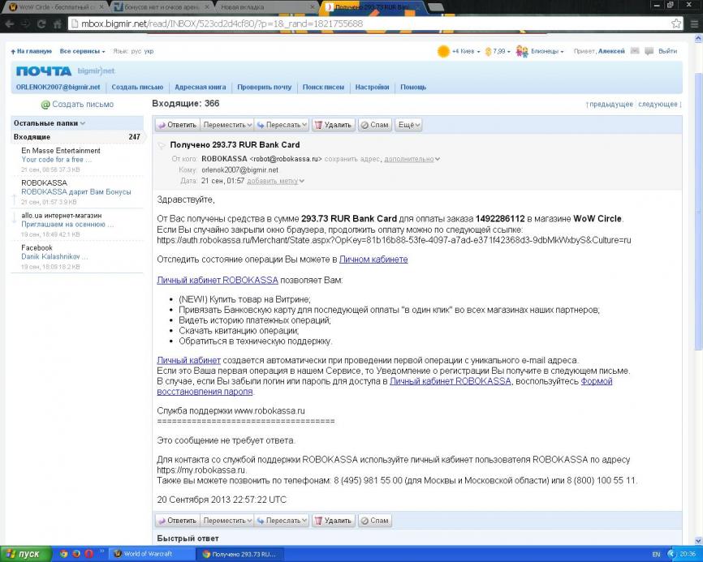Mark message as Spam in top toolbar
703x562 pixels.
[x=374, y=125]
